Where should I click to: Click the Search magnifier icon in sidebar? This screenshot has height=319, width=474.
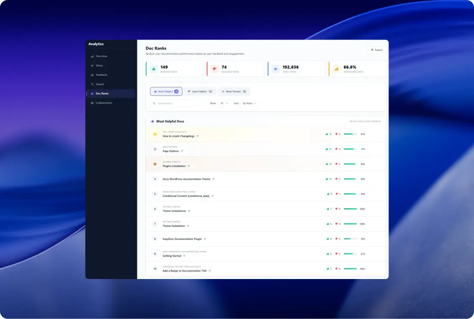[92, 84]
